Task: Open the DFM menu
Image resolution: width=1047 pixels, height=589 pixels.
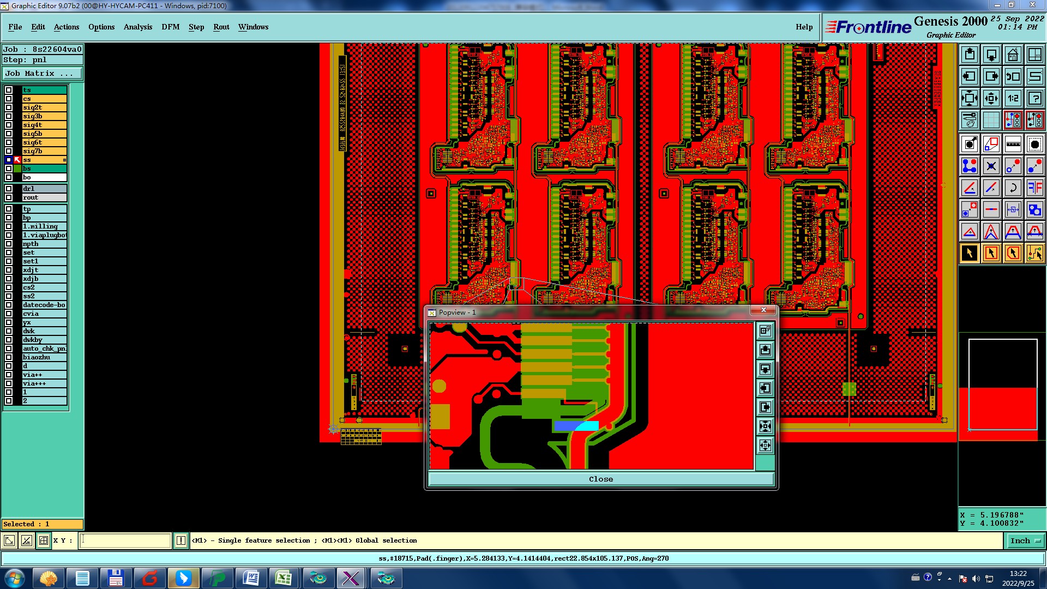Action: pos(170,27)
